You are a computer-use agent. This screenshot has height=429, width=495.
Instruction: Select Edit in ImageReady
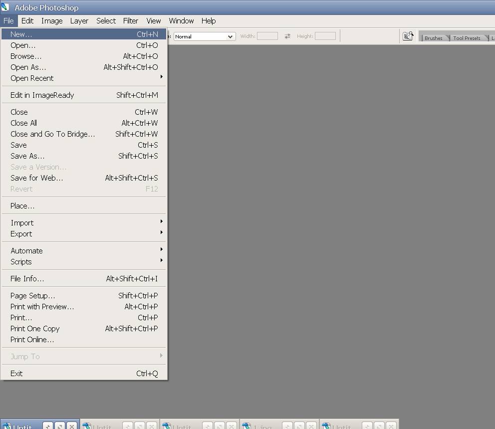pos(84,95)
